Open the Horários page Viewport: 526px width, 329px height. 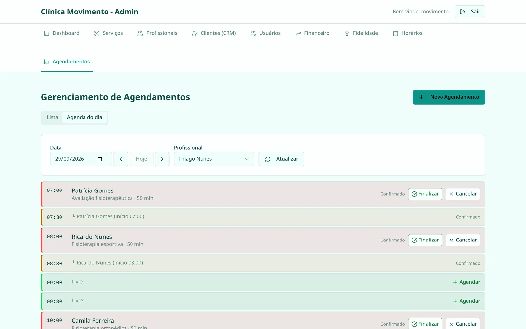(x=408, y=33)
